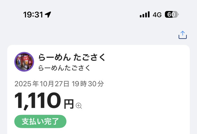
Task: Tap the 19:31 clock in status bar
Action: (33, 14)
